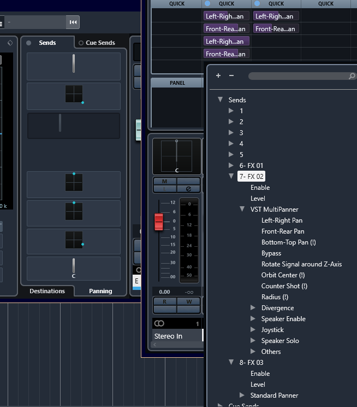Click the stereo channel linked-circles icon
Image resolution: width=357 pixels, height=407 pixels.
coord(159,323)
